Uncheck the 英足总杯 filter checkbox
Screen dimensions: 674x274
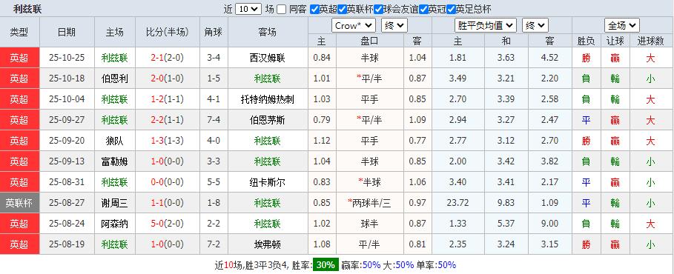coord(451,9)
